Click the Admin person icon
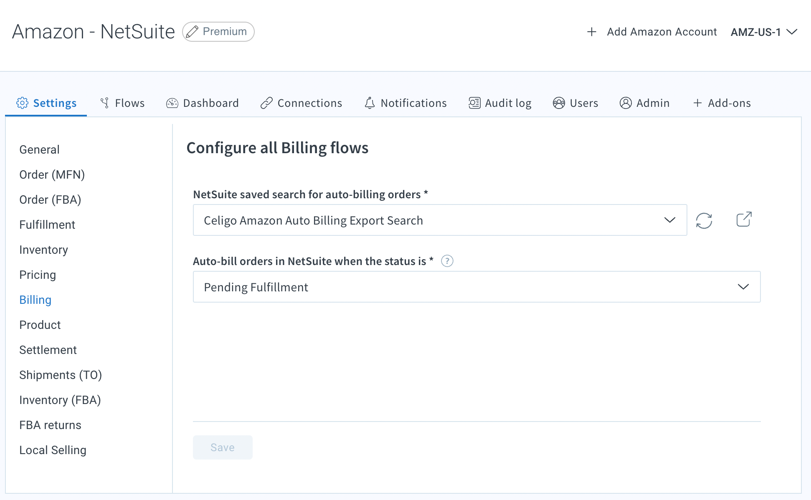 (x=626, y=103)
